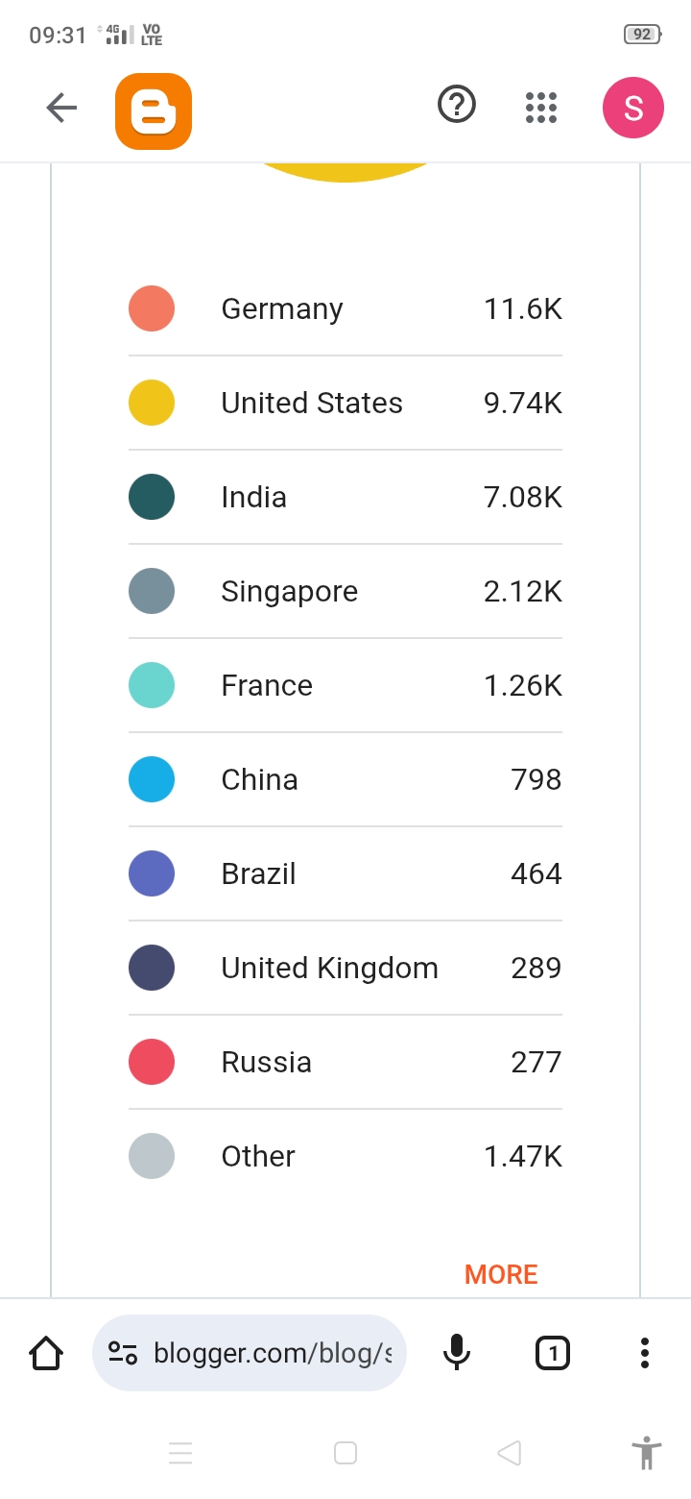Select the India row

click(x=345, y=497)
